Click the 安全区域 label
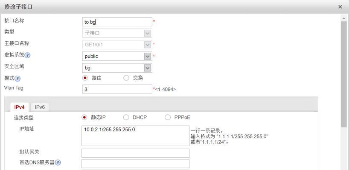Screen dimensions: 349x170 [14, 66]
